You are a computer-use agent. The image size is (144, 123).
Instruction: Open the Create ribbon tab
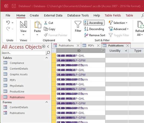[34, 16]
